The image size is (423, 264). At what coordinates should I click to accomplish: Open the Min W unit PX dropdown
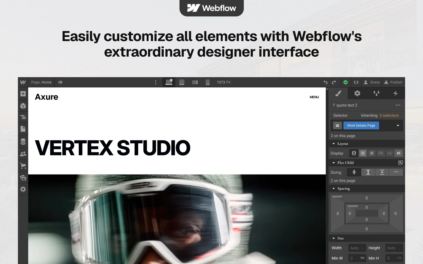click(x=362, y=258)
